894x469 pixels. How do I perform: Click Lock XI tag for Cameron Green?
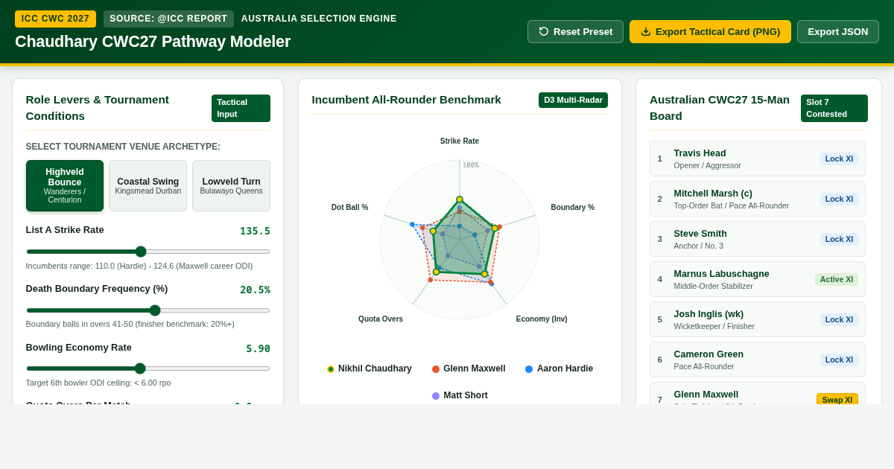tap(839, 360)
